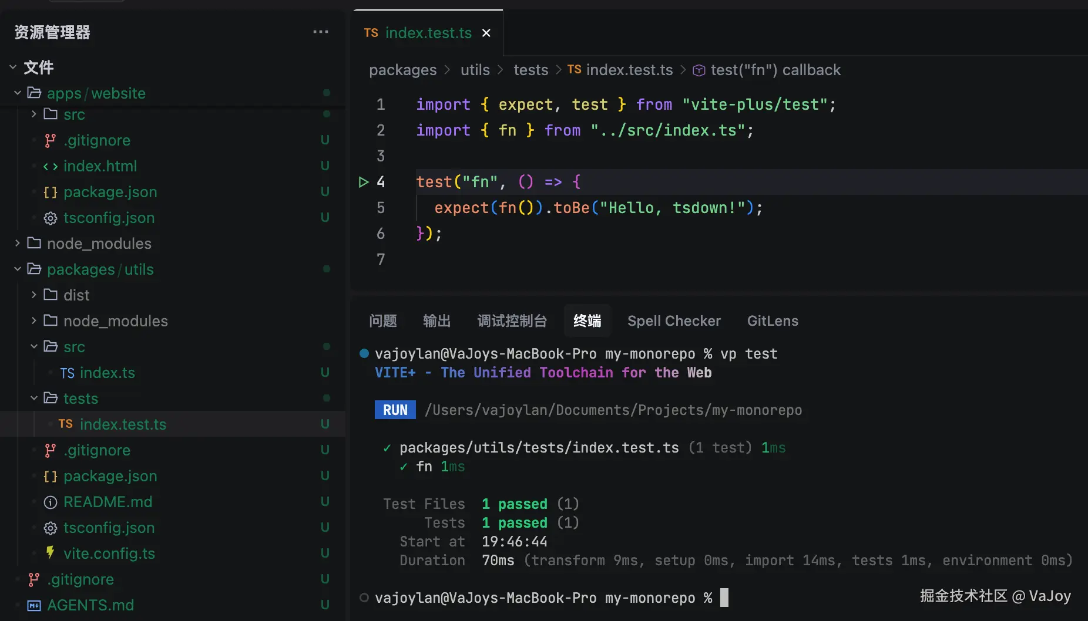Switch to the Spell Checker tab
This screenshot has width=1088, height=621.
[674, 320]
